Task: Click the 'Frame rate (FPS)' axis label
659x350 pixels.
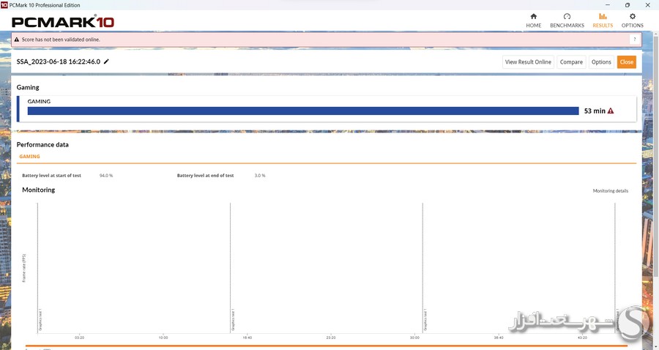Action: [24, 268]
